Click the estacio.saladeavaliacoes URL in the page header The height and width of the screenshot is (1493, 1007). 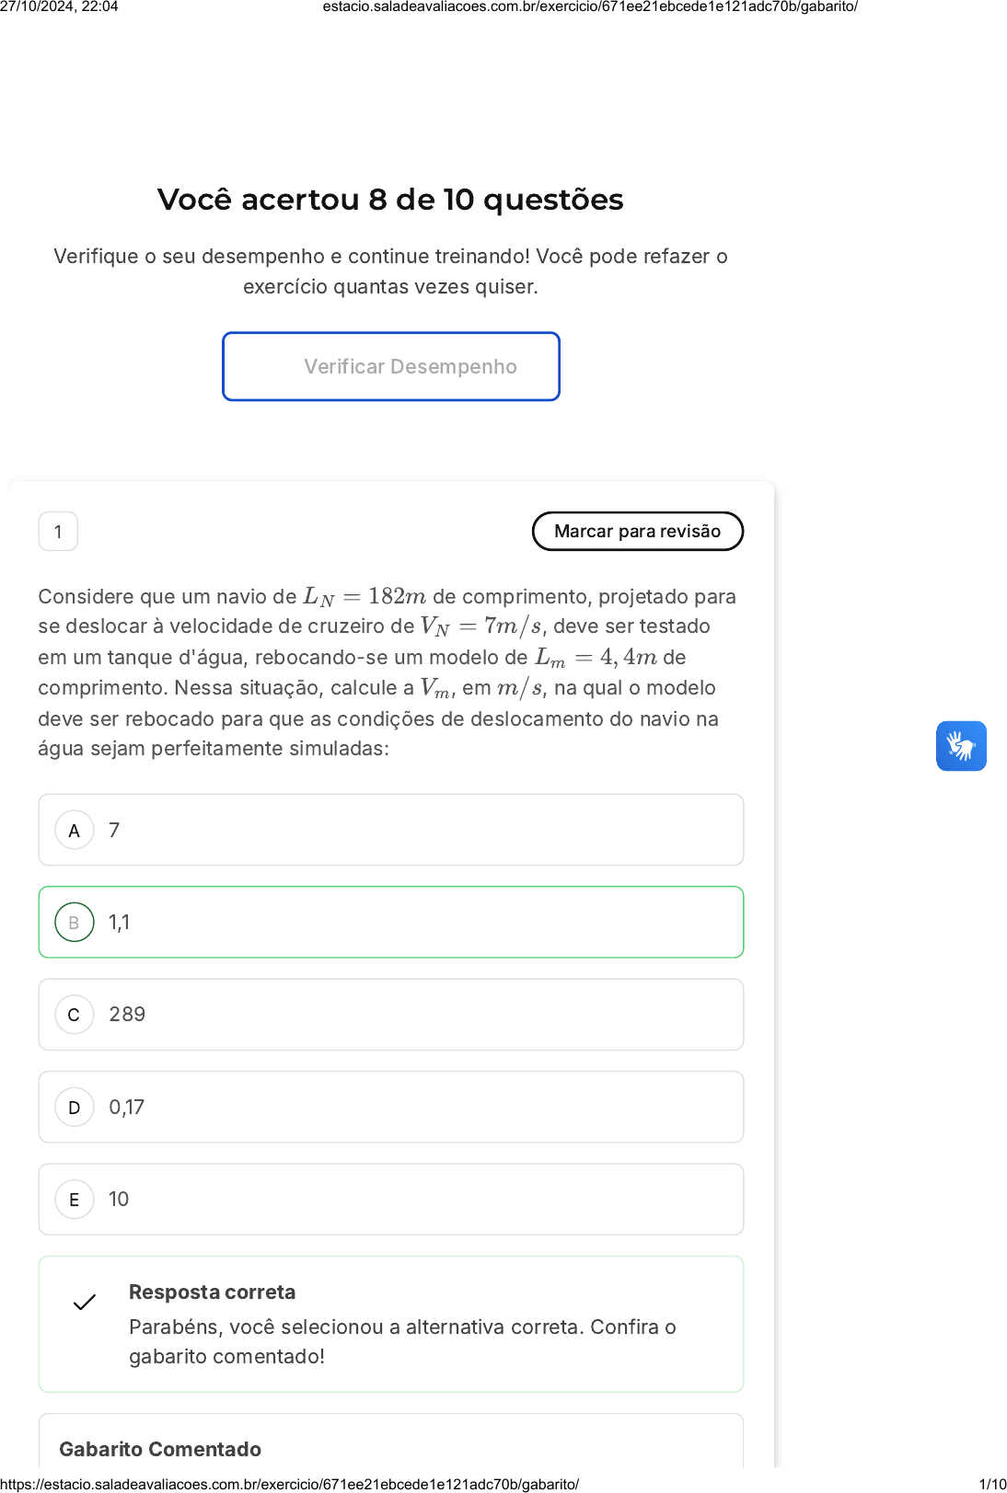tap(590, 7)
